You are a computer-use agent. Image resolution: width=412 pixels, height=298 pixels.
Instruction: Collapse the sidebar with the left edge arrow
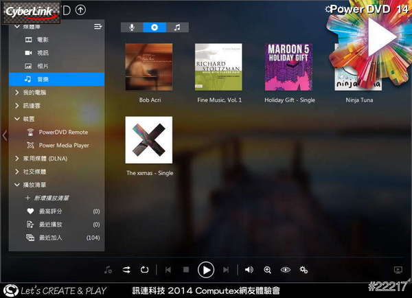tap(5, 136)
